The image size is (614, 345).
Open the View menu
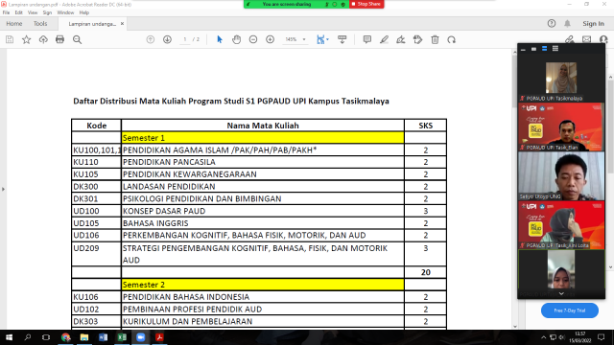(x=33, y=12)
